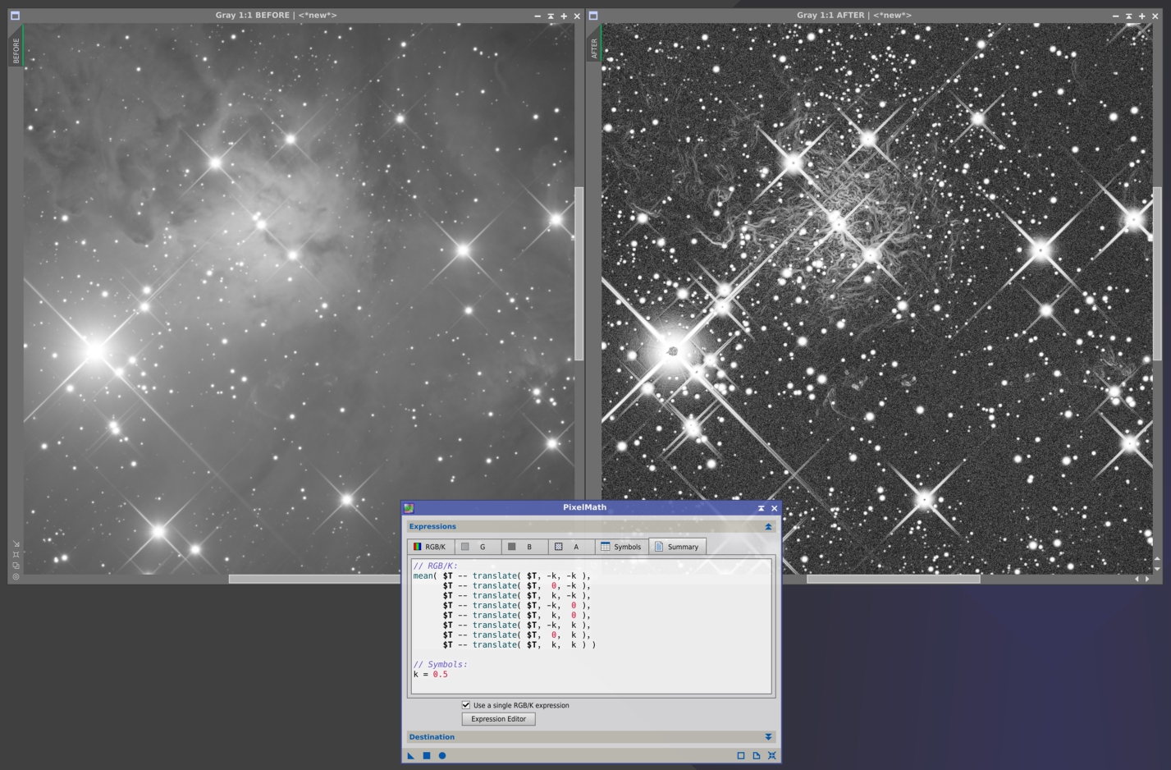Switch to the B channel tab
This screenshot has width=1171, height=770.
pyautogui.click(x=524, y=547)
